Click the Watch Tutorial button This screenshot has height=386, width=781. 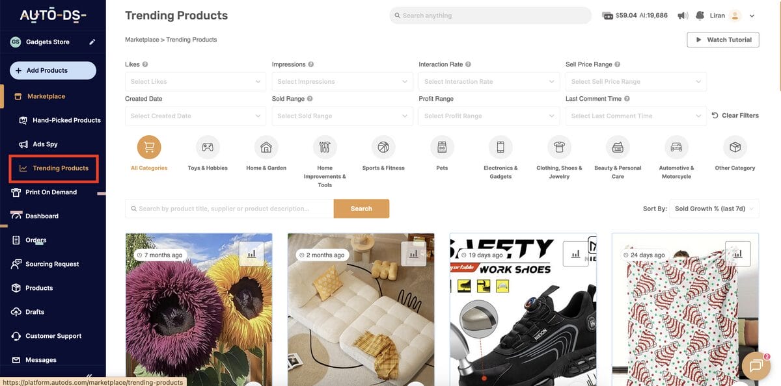tap(722, 40)
